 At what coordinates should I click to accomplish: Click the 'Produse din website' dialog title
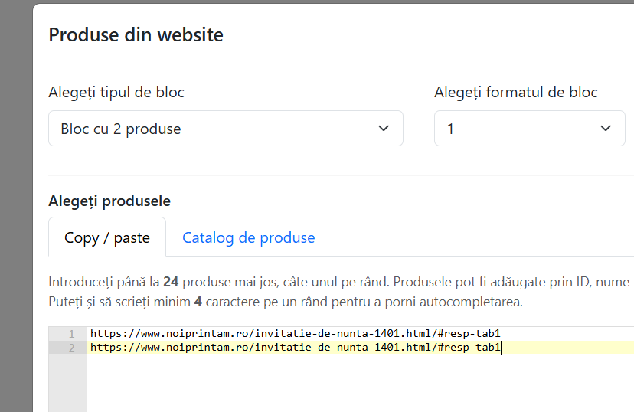pyautogui.click(x=136, y=34)
